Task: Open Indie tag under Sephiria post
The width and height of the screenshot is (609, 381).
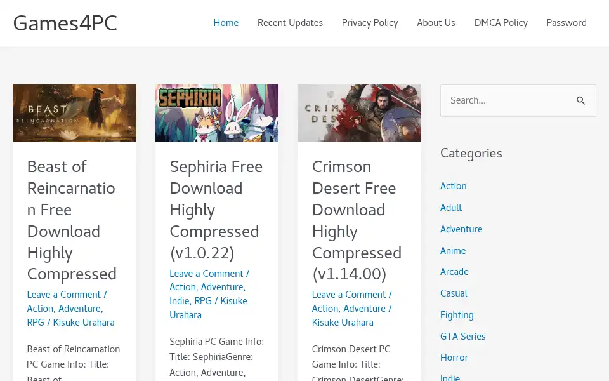Action: pyautogui.click(x=179, y=301)
